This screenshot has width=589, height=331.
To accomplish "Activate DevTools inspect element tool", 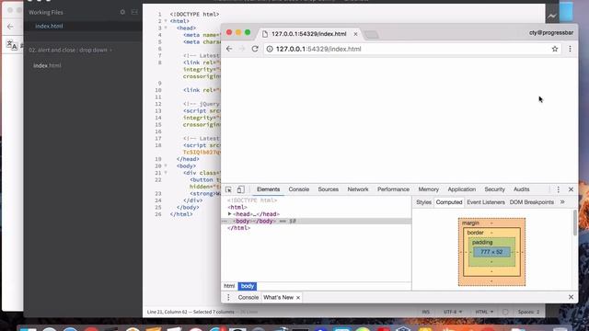I will point(228,189).
